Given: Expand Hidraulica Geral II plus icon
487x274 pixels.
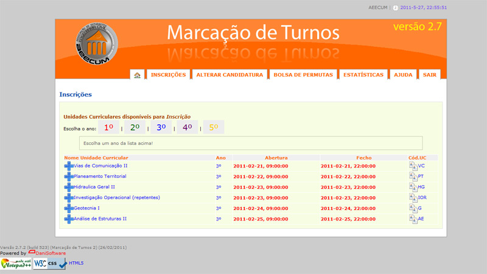Looking at the screenshot, I should point(68,187).
